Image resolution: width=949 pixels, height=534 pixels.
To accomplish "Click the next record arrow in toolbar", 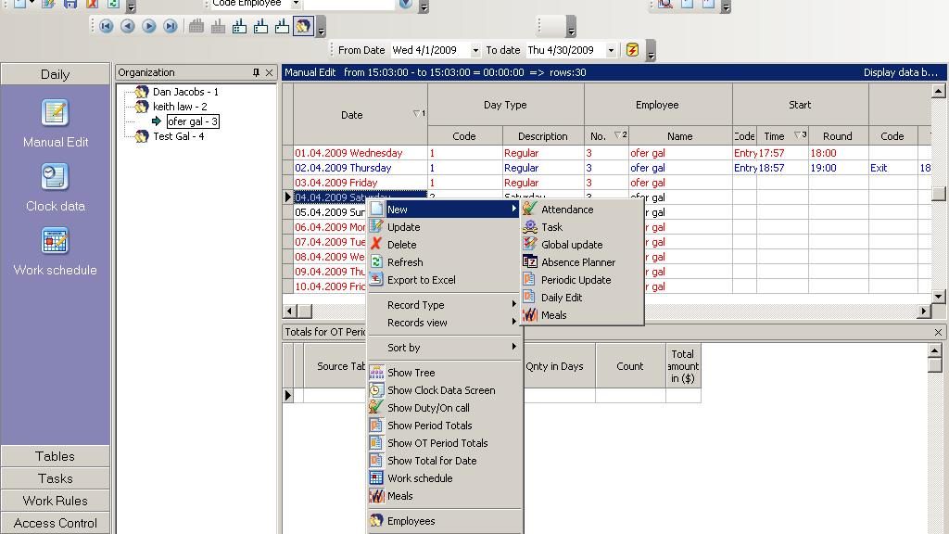I will point(149,27).
